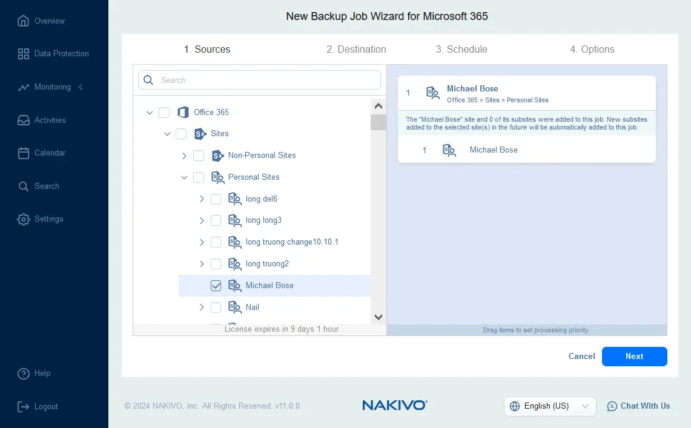Collapse the Office 365 tree node
The height and width of the screenshot is (428, 691).
click(x=150, y=113)
